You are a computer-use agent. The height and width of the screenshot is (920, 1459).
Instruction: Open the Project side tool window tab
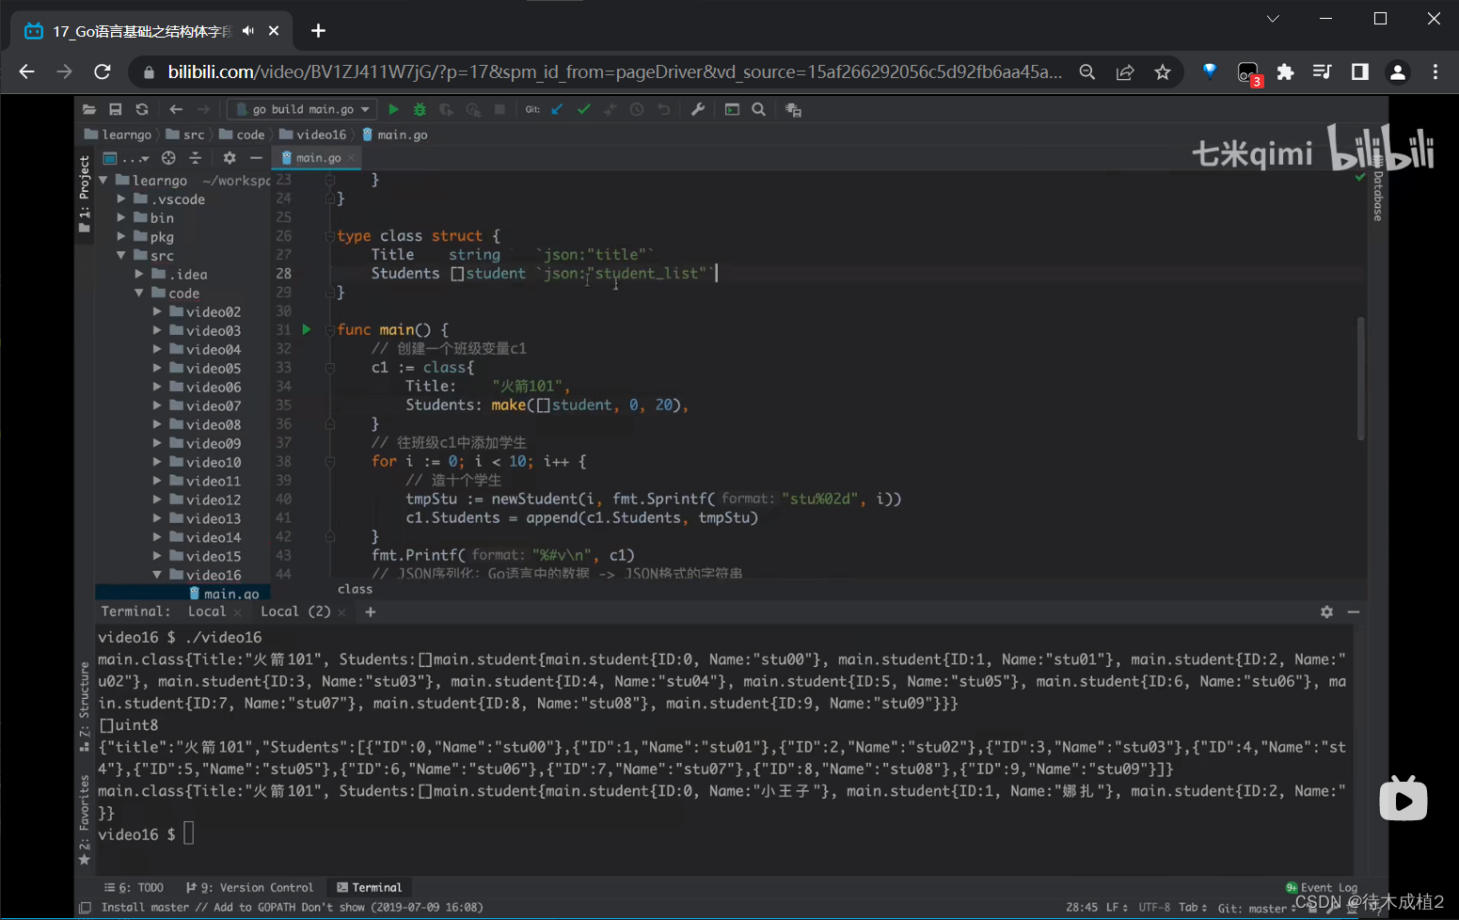click(85, 195)
